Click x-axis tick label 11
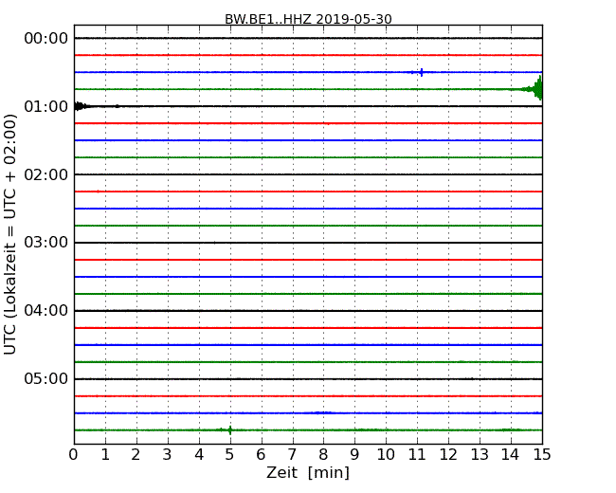 (x=417, y=455)
